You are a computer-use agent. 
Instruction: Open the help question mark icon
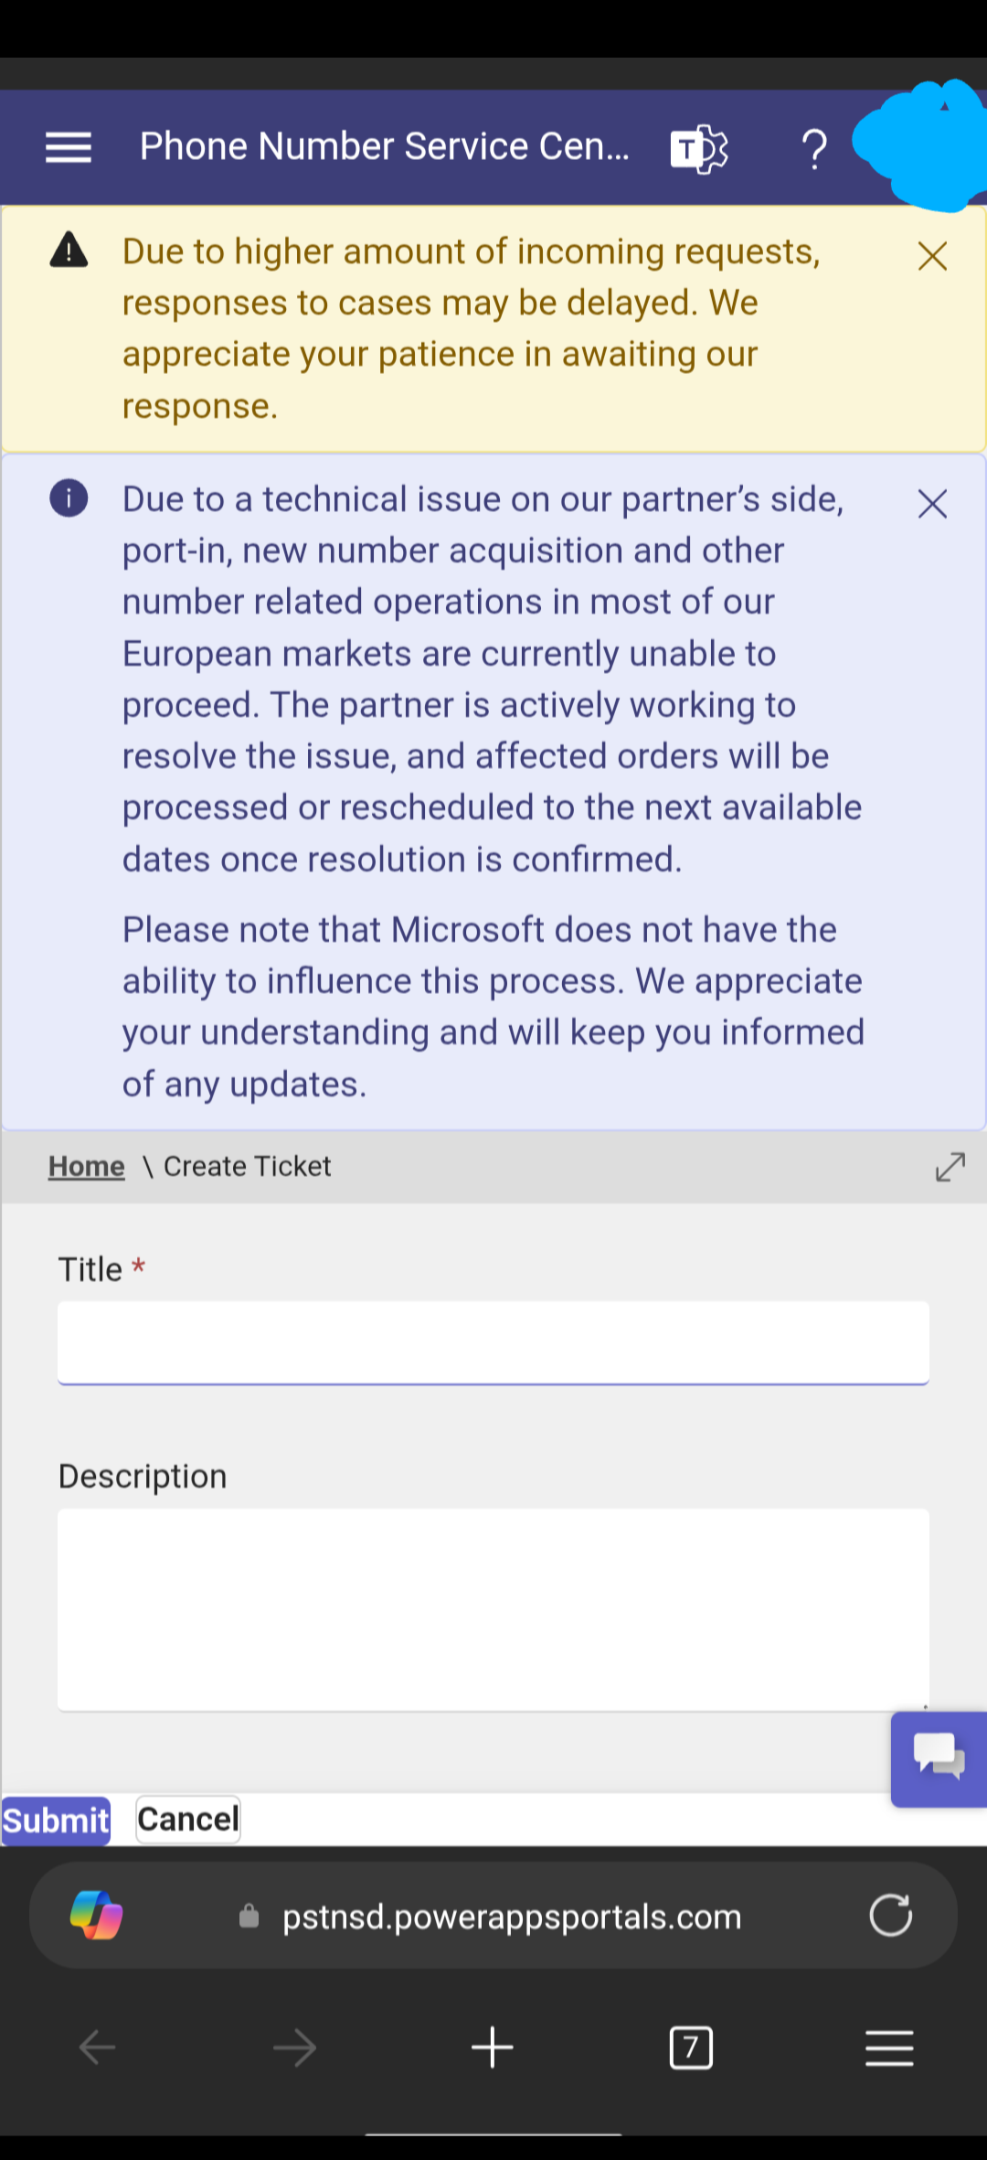(813, 148)
